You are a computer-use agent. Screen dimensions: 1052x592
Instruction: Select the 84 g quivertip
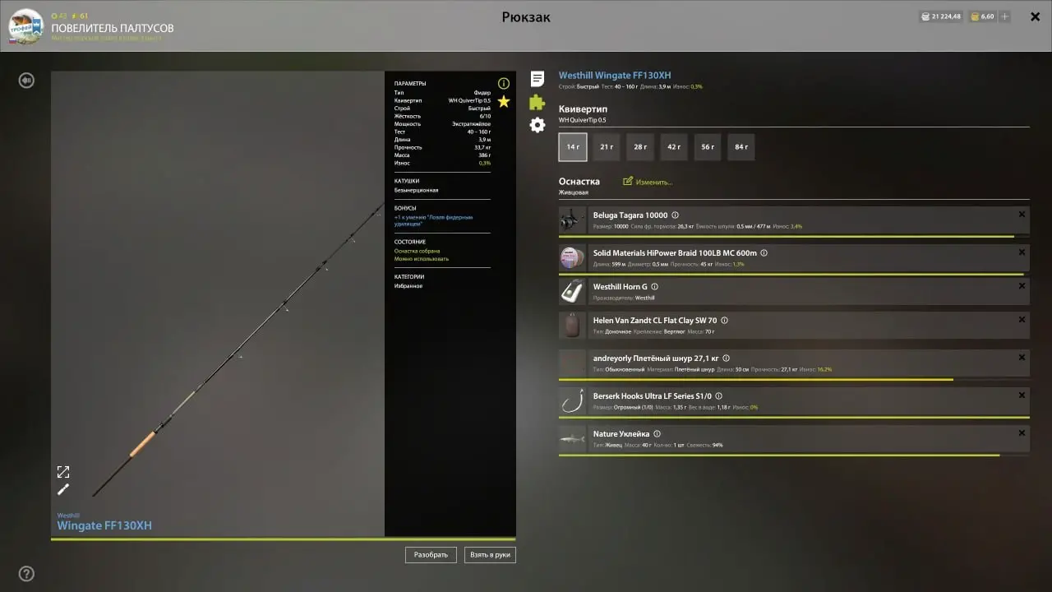pyautogui.click(x=741, y=147)
